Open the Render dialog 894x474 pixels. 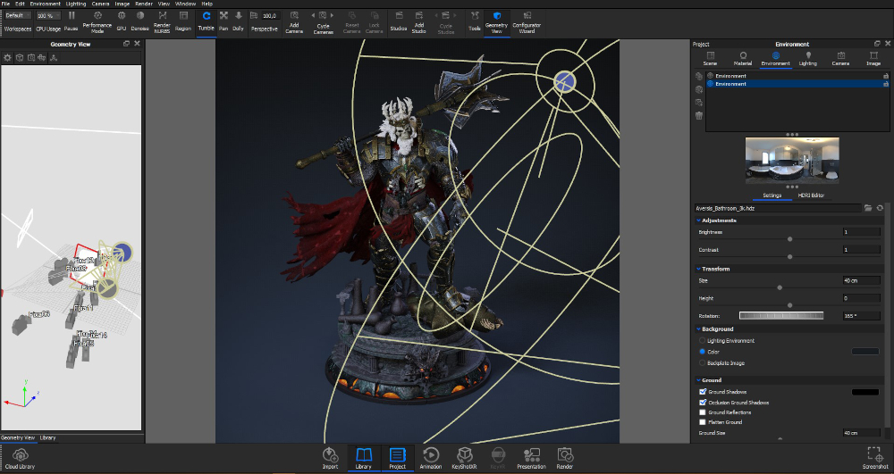point(565,459)
